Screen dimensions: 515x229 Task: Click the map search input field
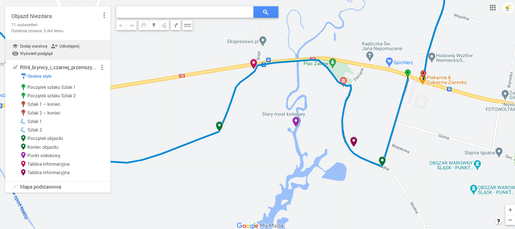[x=185, y=12]
